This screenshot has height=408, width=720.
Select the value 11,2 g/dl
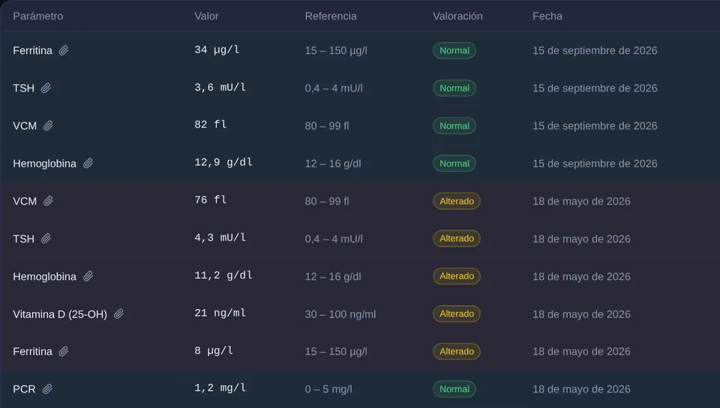[223, 275]
